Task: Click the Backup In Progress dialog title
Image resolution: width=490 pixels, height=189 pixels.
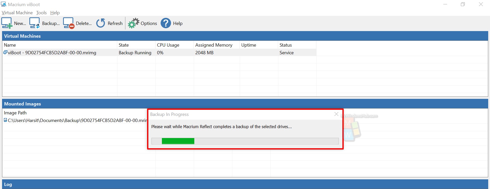Action: tap(169, 114)
